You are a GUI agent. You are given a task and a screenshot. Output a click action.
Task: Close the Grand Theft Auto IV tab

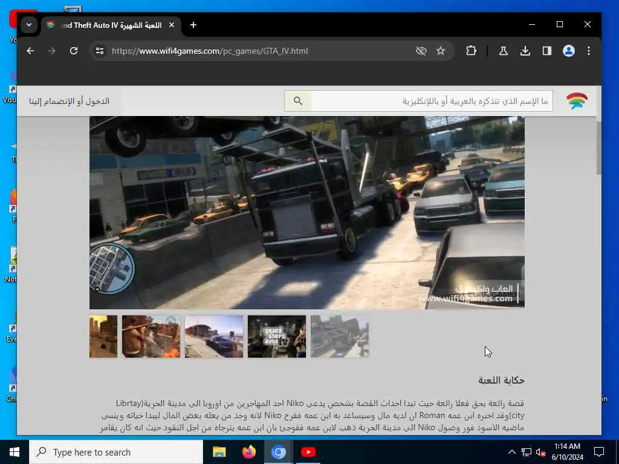pos(171,25)
